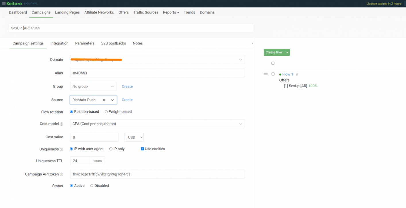
Task: Set status to Disabled
Action: click(92, 186)
